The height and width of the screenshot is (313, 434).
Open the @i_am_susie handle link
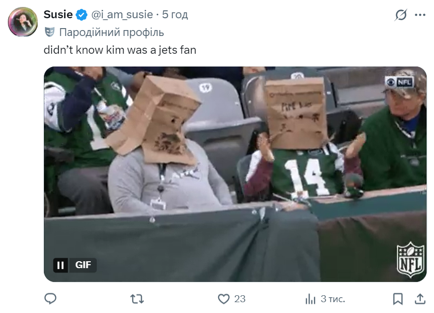121,15
